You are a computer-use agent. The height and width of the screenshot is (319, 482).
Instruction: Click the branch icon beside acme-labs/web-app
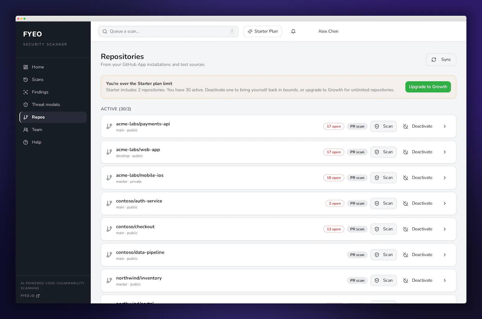pos(109,152)
